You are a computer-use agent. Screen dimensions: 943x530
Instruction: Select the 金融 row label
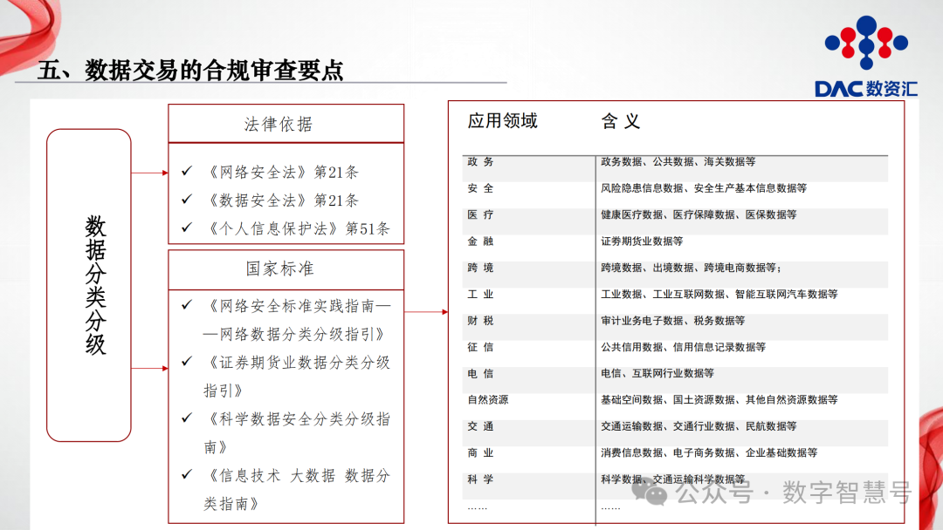[480, 241]
